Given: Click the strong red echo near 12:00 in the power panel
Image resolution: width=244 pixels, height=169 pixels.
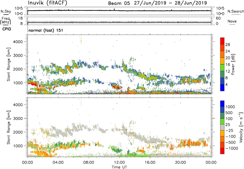Looking at the screenshot, I should point(117,87).
